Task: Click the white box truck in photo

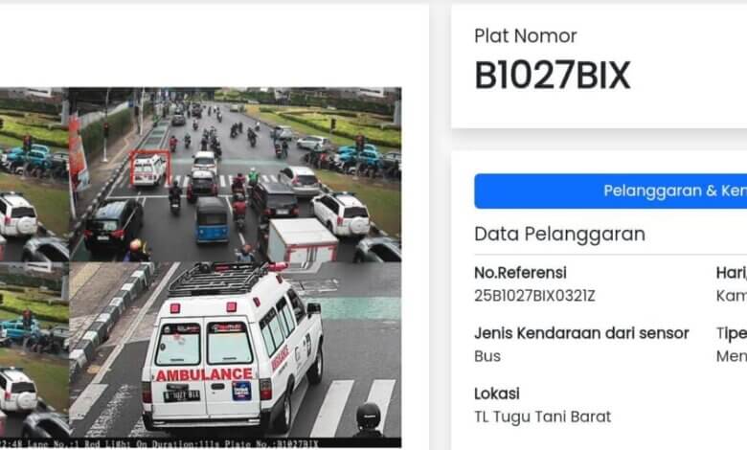Action: click(x=302, y=240)
